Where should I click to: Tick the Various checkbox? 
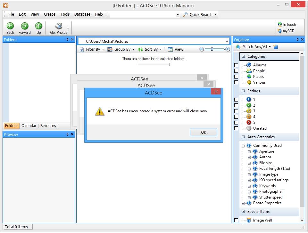[236, 82]
